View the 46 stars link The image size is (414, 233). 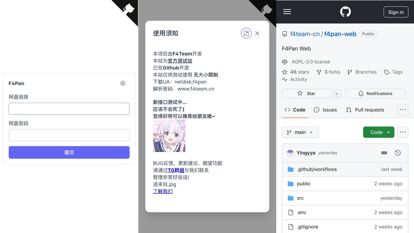(300, 72)
